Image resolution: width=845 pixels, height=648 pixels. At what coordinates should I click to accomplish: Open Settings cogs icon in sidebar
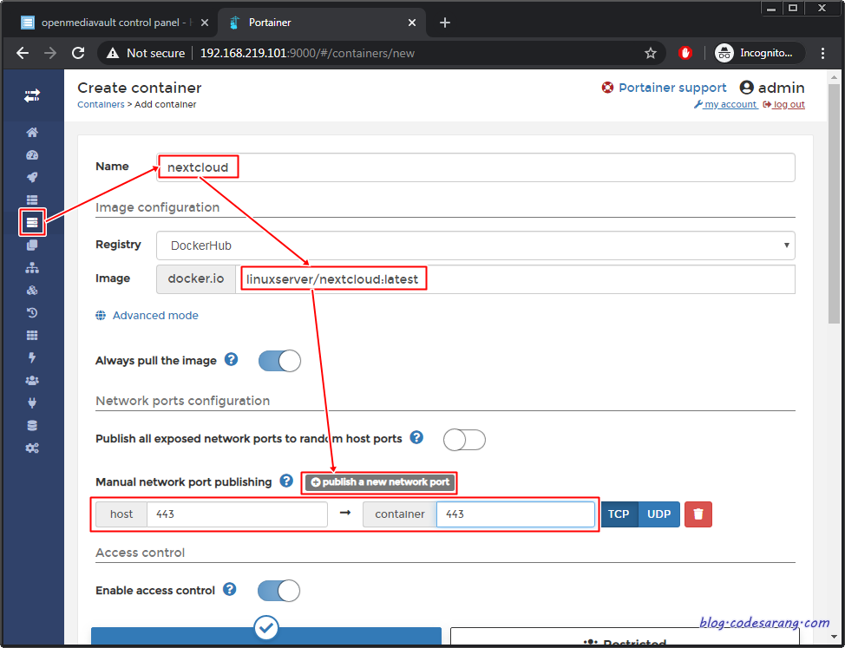pyautogui.click(x=32, y=448)
